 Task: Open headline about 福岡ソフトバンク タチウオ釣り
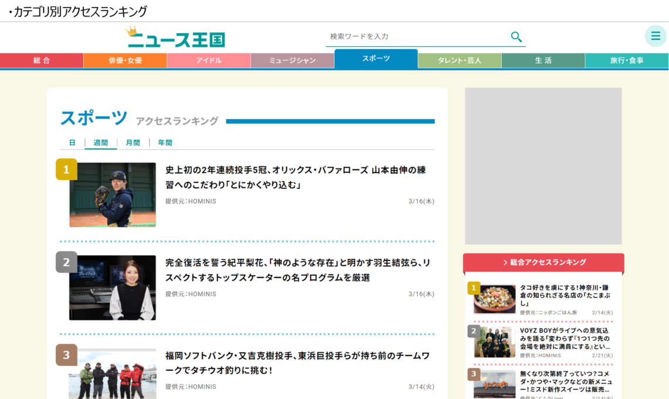(x=298, y=363)
